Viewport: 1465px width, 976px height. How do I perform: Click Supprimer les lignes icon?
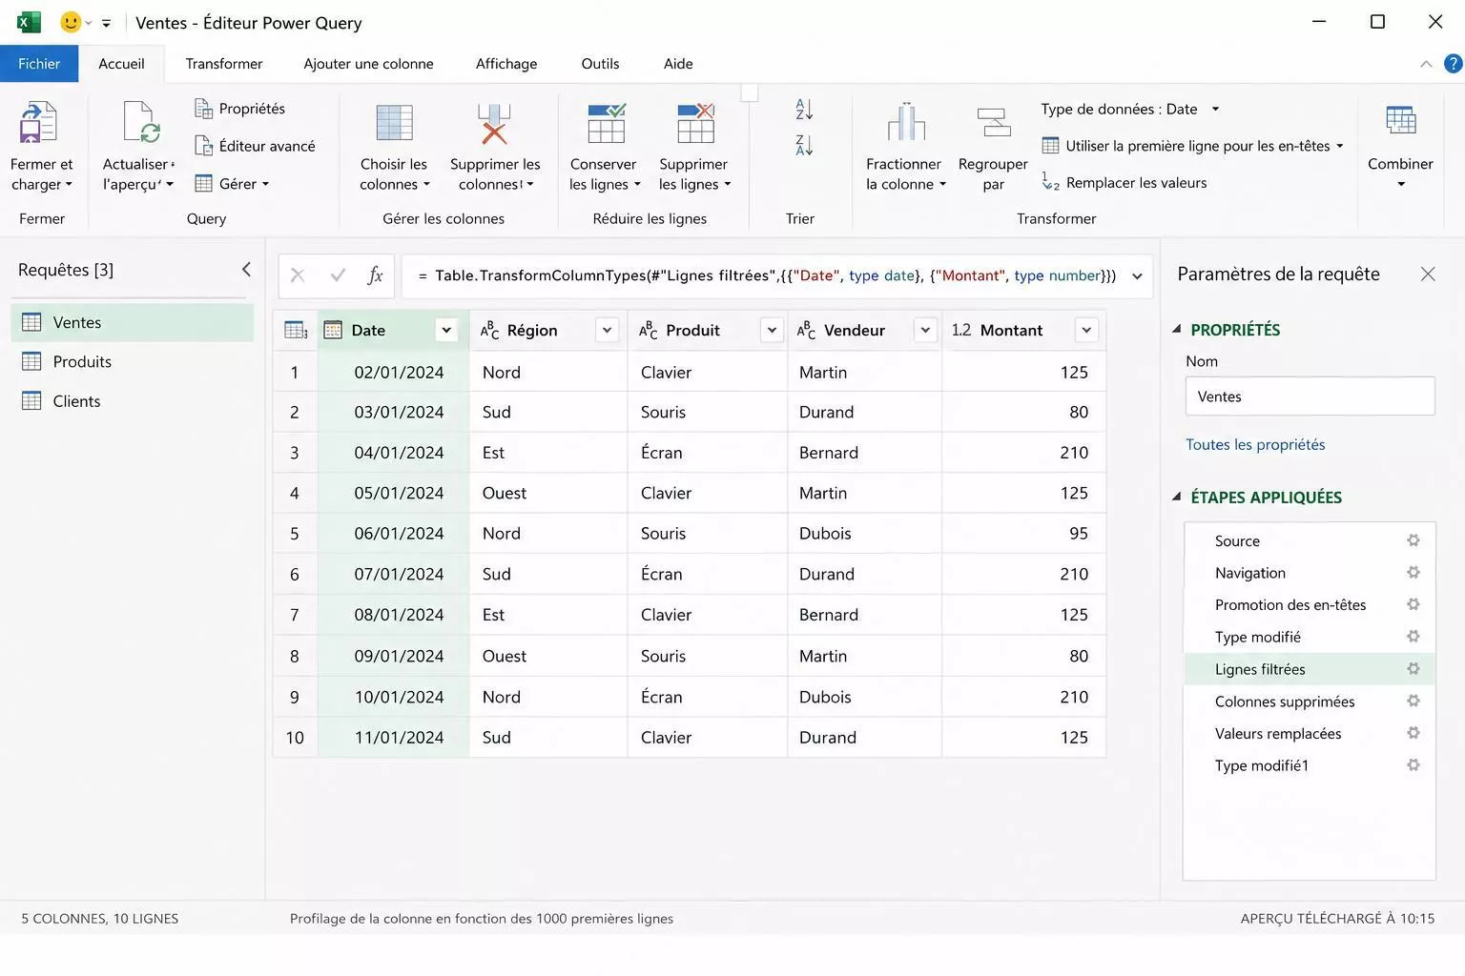pos(695,123)
